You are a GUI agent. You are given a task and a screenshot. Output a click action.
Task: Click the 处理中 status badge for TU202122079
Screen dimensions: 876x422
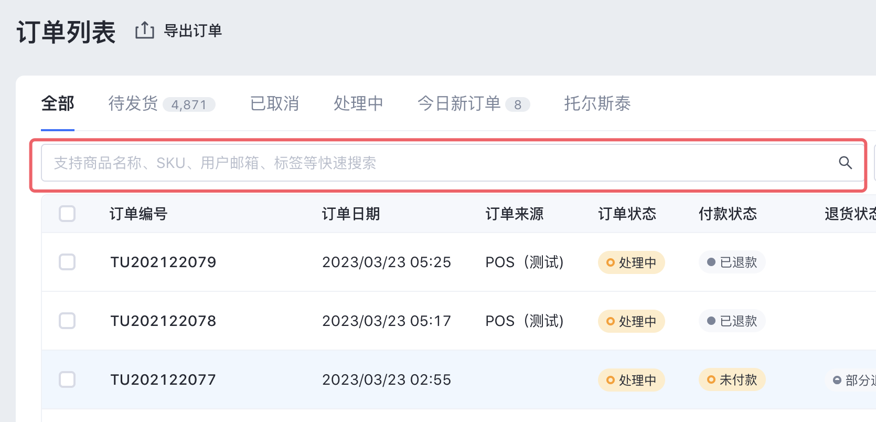(x=631, y=262)
